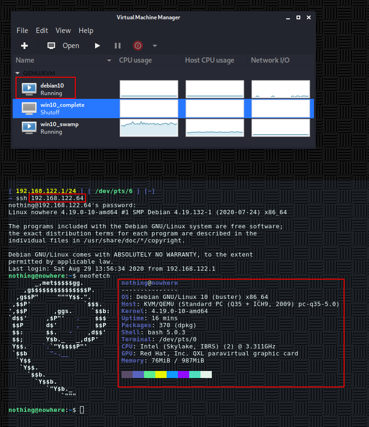Click the Network I/O column header

click(281, 60)
